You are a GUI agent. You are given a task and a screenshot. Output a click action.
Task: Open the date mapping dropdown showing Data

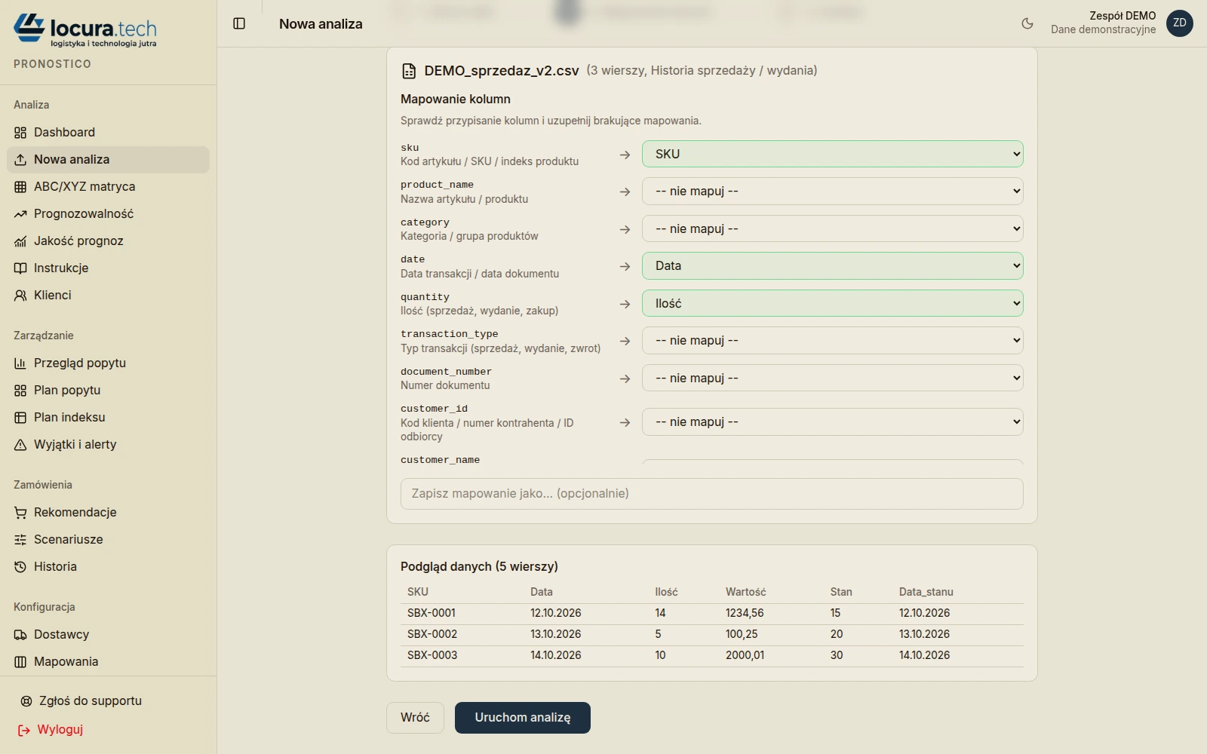pos(832,266)
